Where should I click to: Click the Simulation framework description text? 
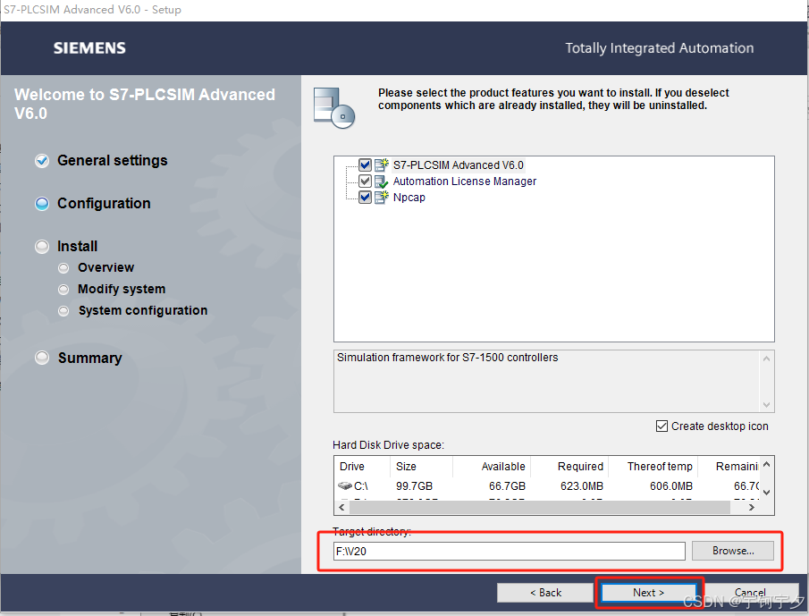(447, 358)
